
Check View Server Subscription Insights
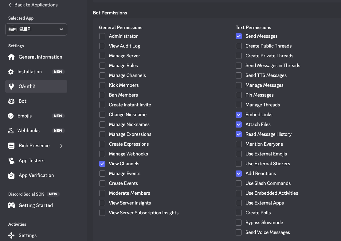[x=102, y=213]
